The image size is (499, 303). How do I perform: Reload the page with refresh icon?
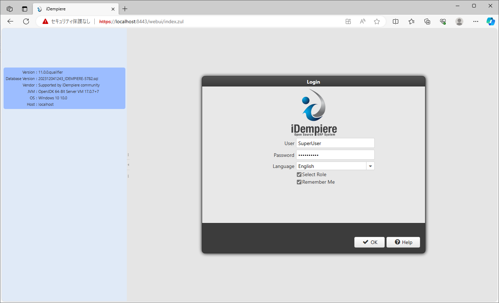(26, 21)
